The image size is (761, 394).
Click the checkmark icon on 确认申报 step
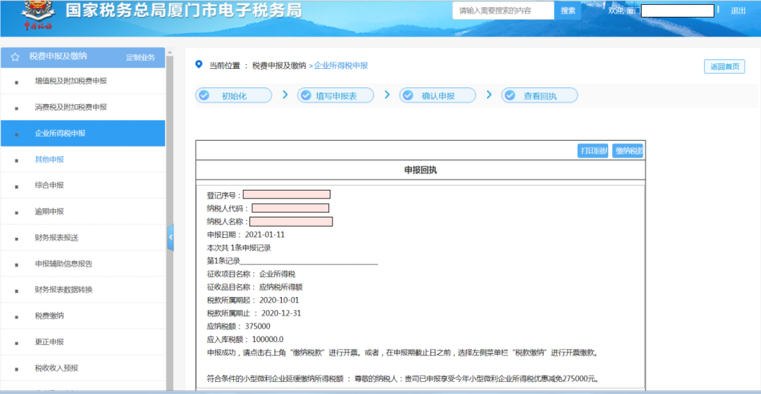(408, 96)
